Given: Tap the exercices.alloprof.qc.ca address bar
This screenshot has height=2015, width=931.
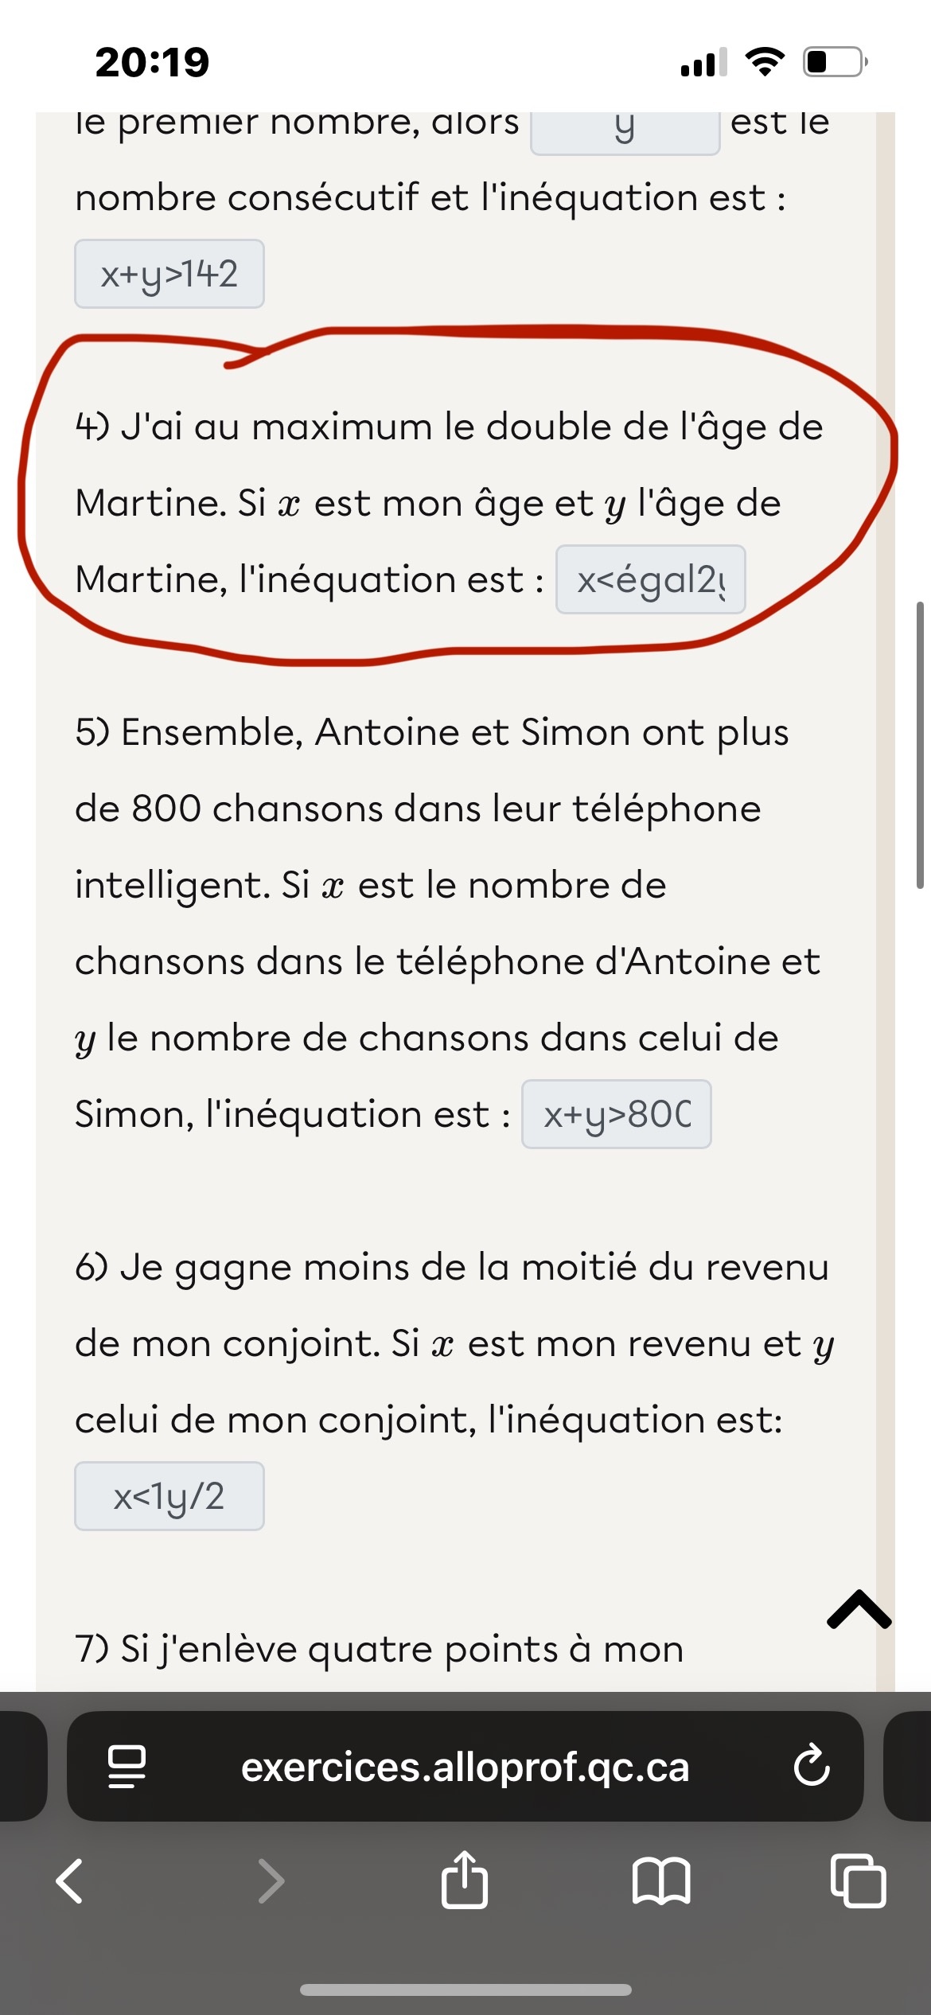Looking at the screenshot, I should (465, 1766).
